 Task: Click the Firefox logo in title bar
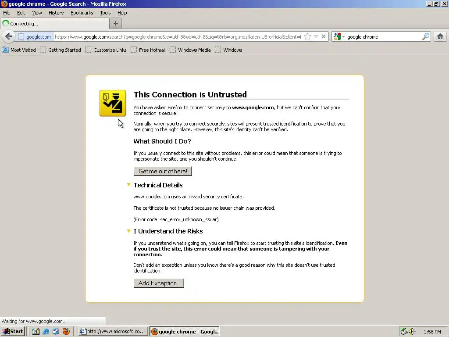point(4,4)
